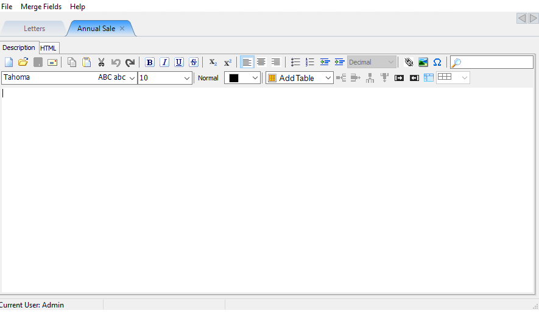Click the black left-arrow table icon
Image resolution: width=539 pixels, height=313 pixels.
pos(414,78)
